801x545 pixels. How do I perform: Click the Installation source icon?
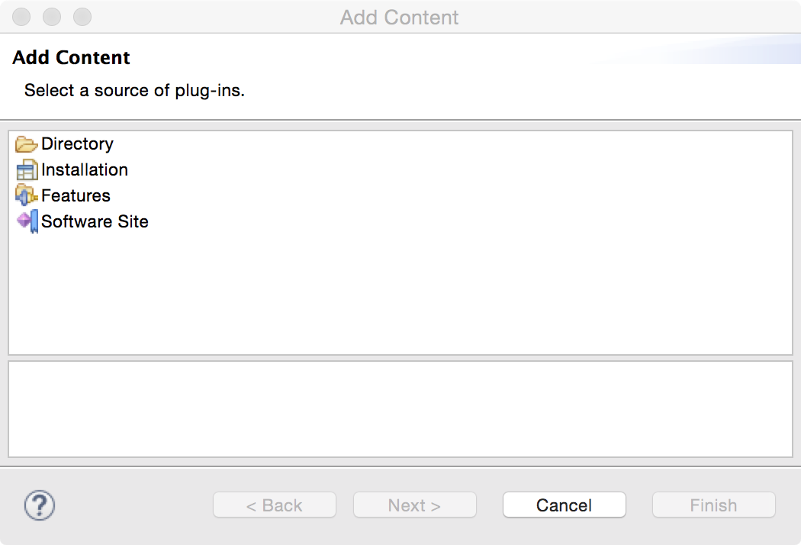pos(26,170)
